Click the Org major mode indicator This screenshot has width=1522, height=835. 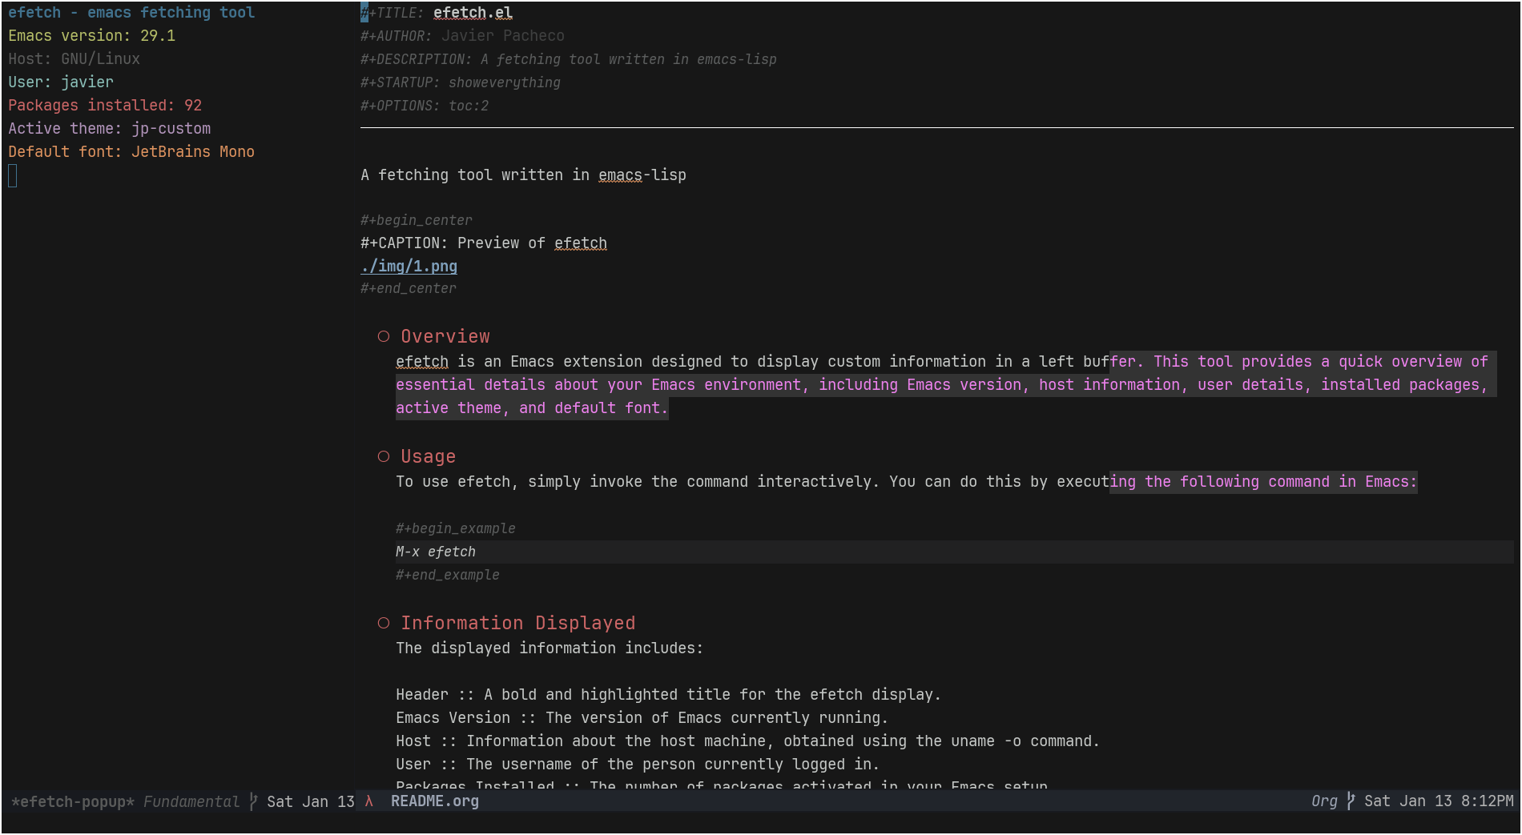(1323, 801)
